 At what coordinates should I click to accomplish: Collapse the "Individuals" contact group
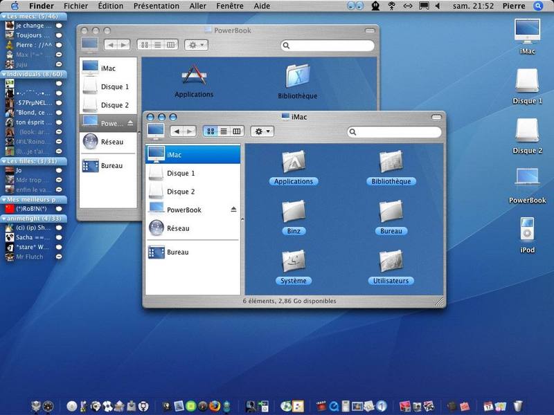pyautogui.click(x=4, y=74)
